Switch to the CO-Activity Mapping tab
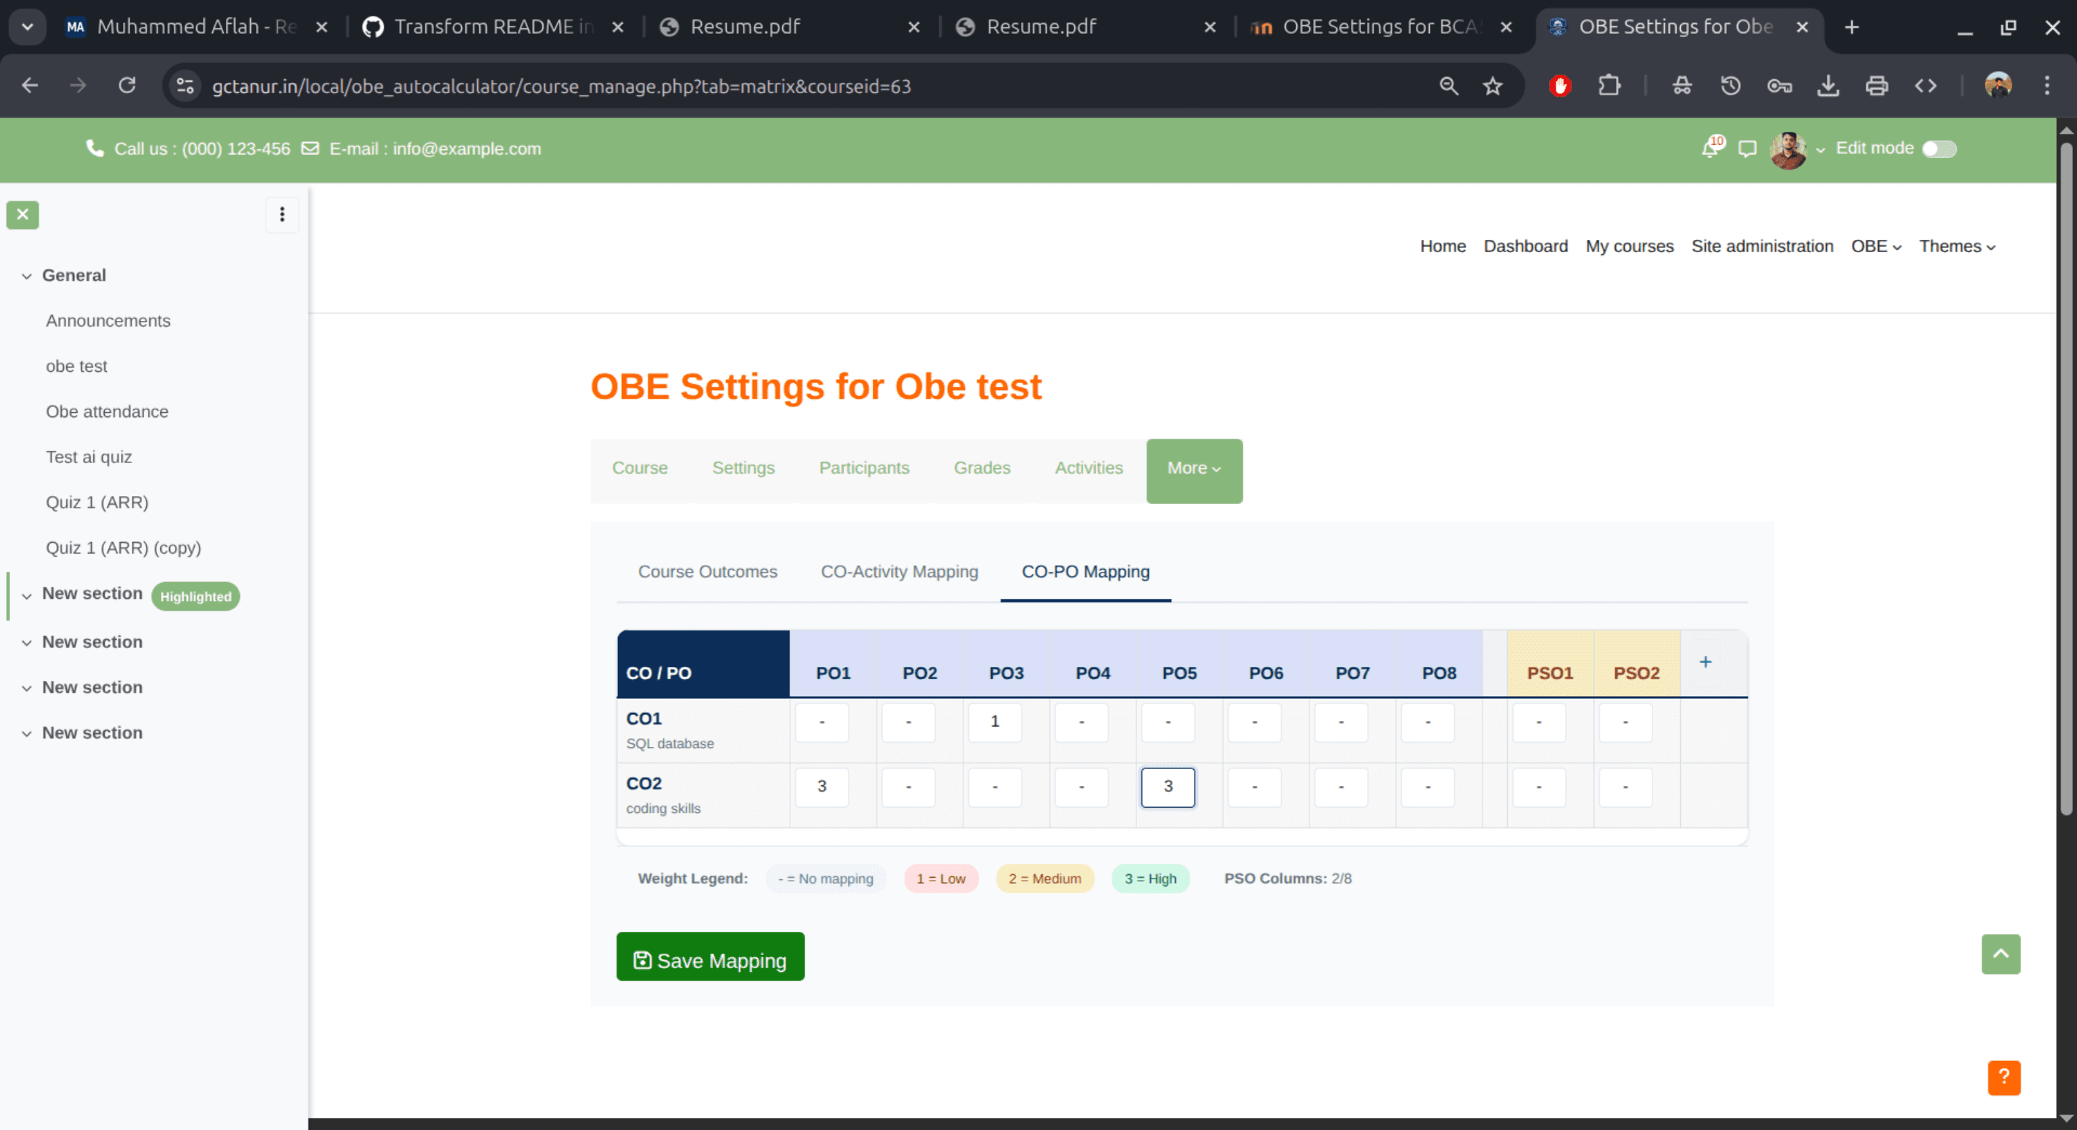 pyautogui.click(x=899, y=572)
